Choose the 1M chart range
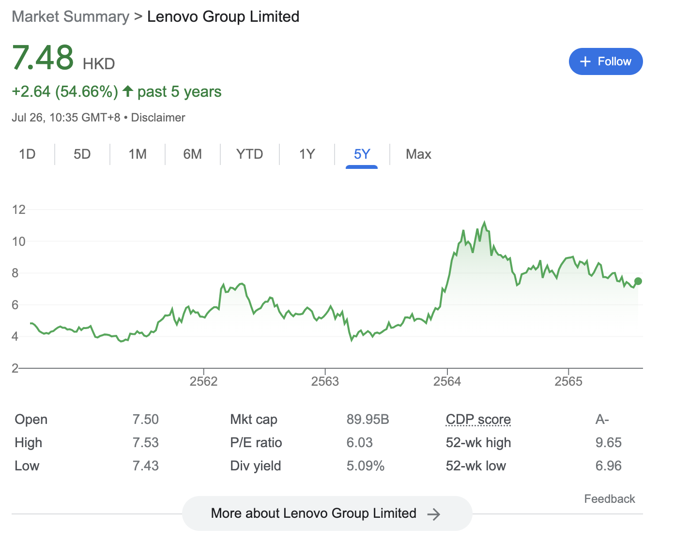674x542 pixels. pos(138,154)
